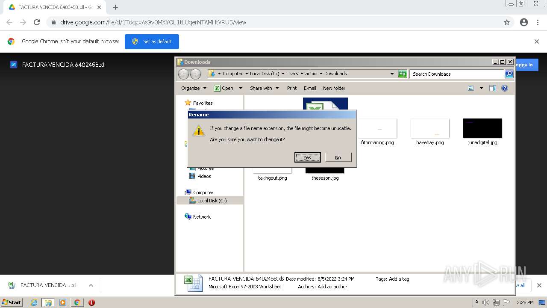The width and height of the screenshot is (547, 308).
Task: Focus the Search Downloads field
Action: click(457, 74)
